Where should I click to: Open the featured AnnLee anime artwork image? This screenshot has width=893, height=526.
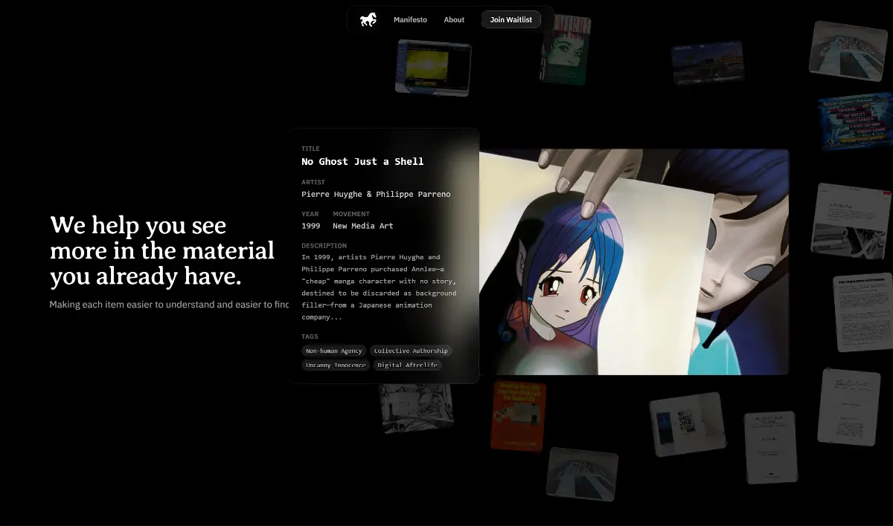[633, 260]
